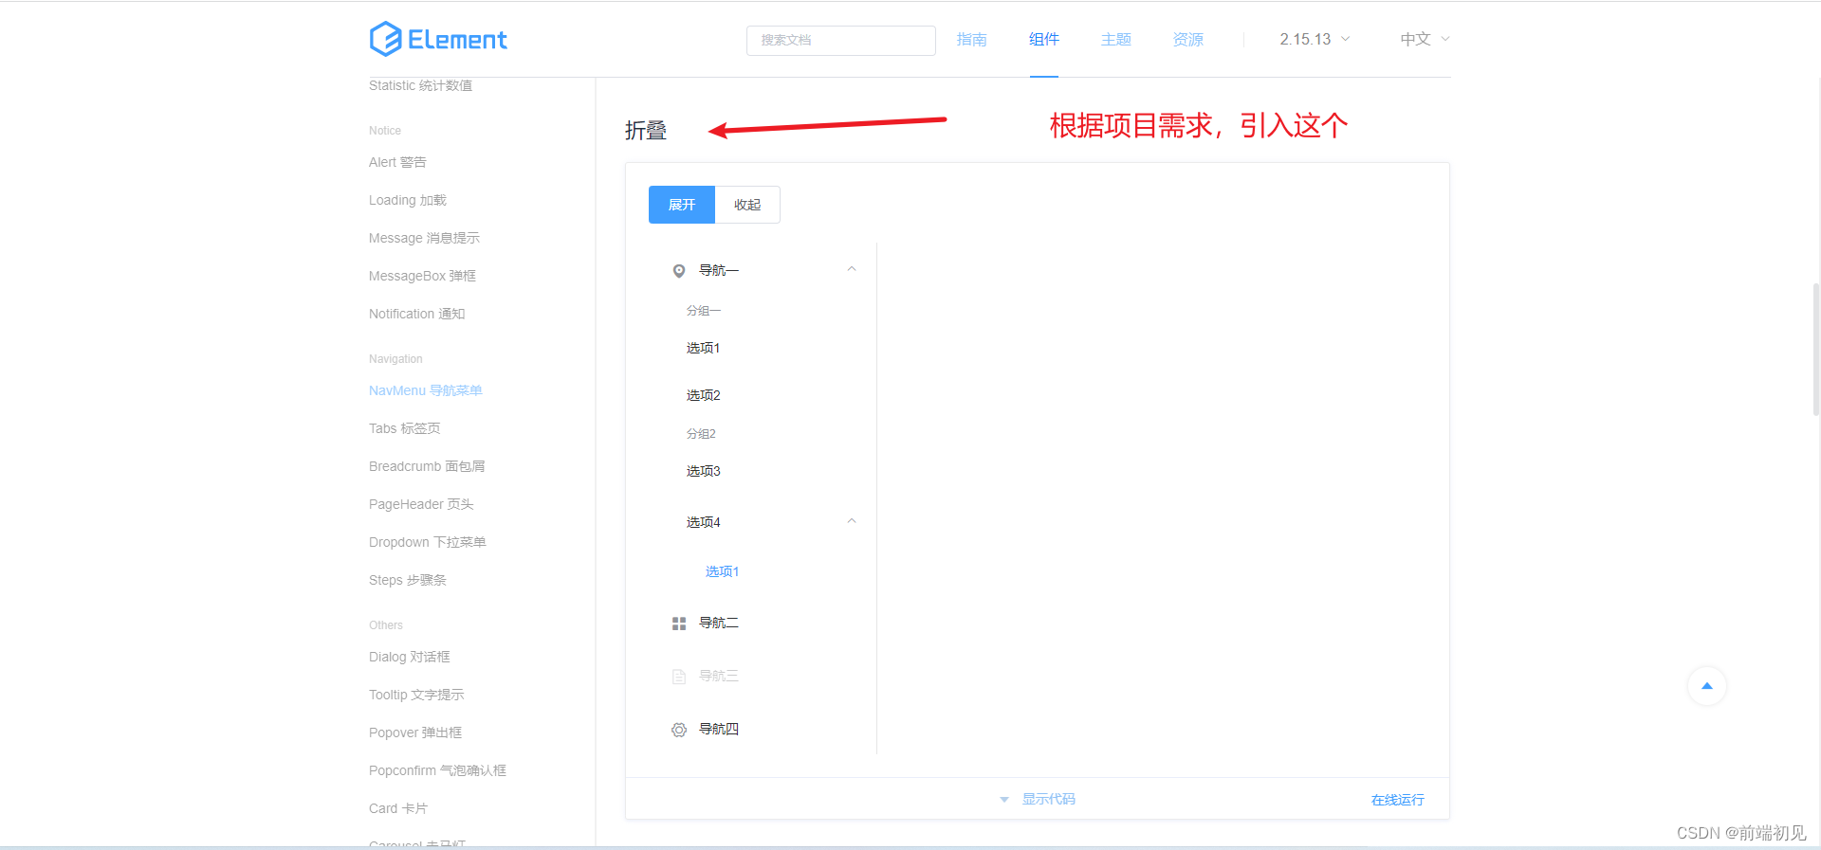This screenshot has width=1821, height=850.
Task: Select nested blue 选项1 under 选项4
Action: (x=722, y=571)
